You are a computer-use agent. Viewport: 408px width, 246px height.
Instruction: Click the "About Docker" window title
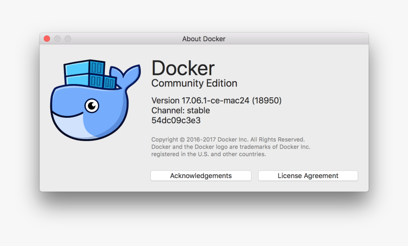tap(204, 39)
